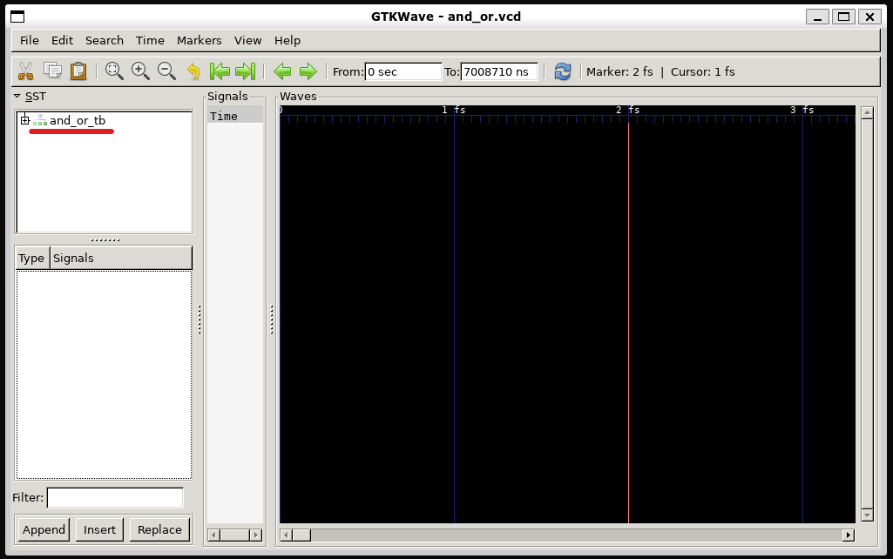This screenshot has height=559, width=893.
Task: Click Signals pane scrollbar left arrow
Action: [213, 535]
